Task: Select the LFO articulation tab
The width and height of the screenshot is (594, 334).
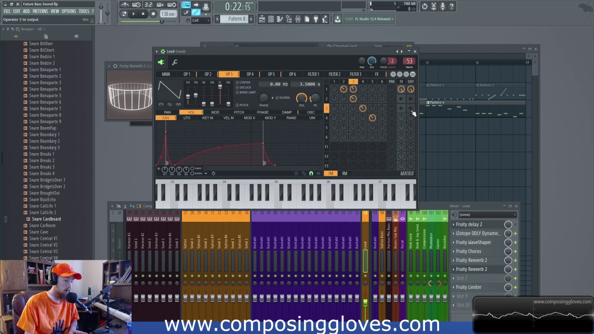Action: coord(187,118)
